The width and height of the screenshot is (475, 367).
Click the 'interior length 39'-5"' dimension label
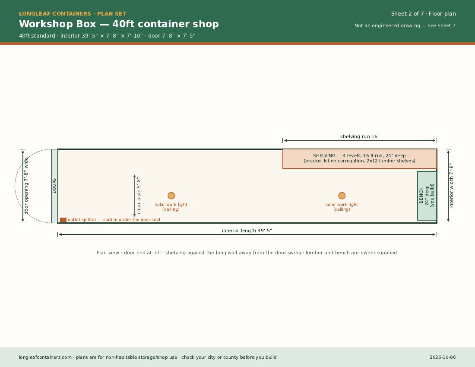tap(247, 231)
